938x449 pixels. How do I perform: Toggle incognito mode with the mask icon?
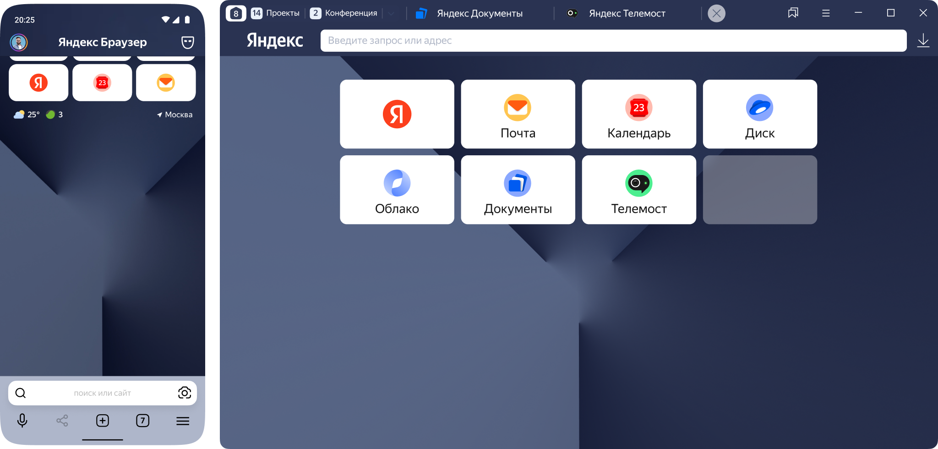pos(188,42)
